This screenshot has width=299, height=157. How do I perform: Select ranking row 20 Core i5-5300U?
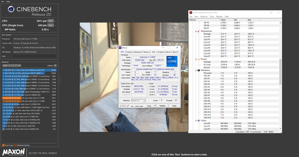(x=29, y=129)
